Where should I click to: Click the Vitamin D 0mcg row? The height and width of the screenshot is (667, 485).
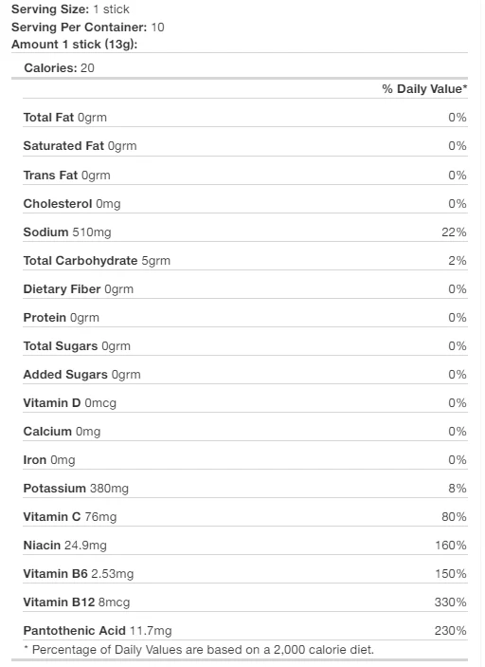point(245,403)
